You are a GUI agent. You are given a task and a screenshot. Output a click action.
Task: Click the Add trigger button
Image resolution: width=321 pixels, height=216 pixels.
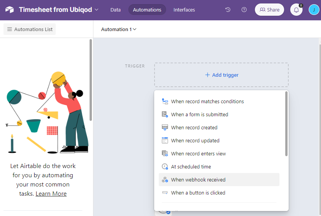coord(221,75)
